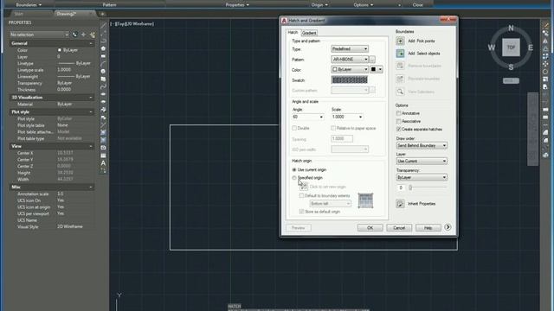
Task: Select the Hatch tool in the Draw toolbar
Action: click(x=103, y=132)
